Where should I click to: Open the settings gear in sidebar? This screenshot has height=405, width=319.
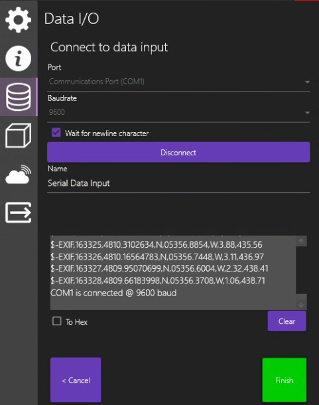coord(19,20)
